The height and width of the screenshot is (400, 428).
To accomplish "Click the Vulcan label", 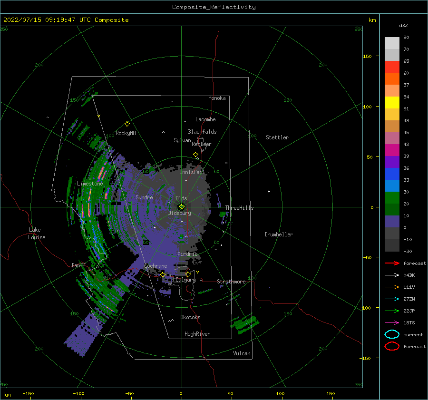I will [242, 353].
